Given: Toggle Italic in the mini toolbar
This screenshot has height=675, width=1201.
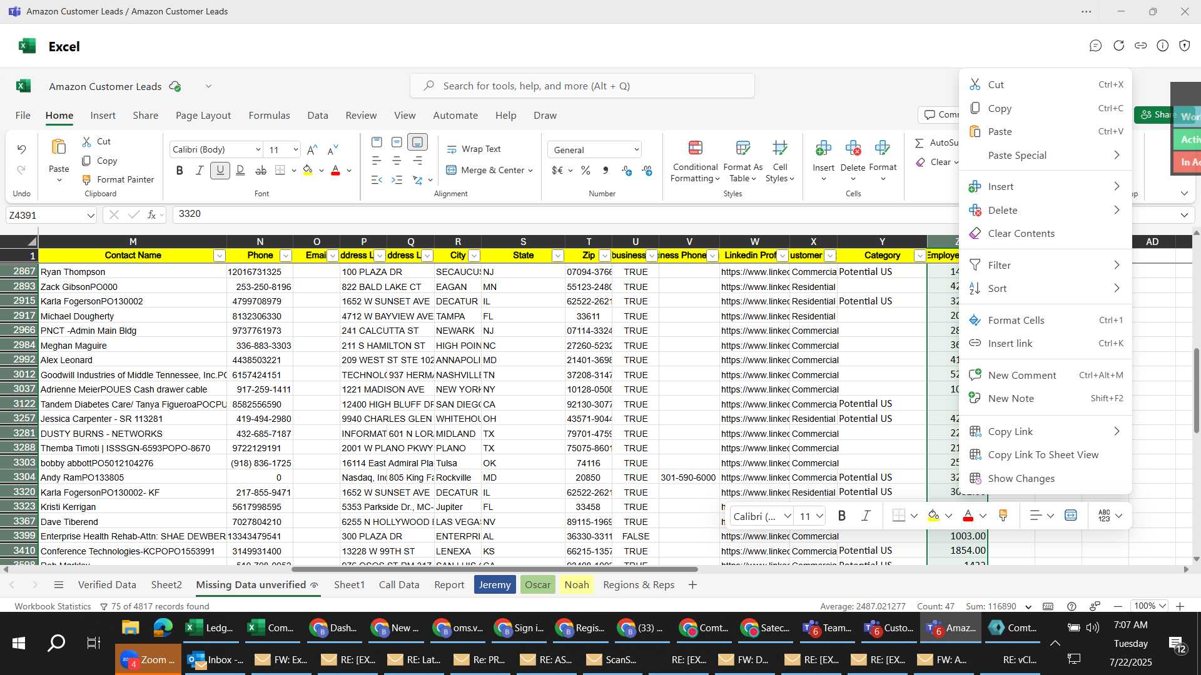Looking at the screenshot, I should [x=866, y=516].
